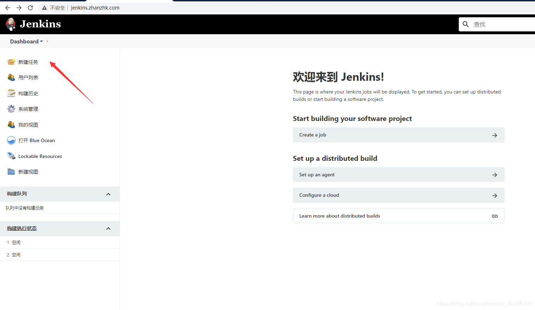Viewport: 535px width, 310px height.
Task: Reload the page with the refresh icon
Action: coord(30,8)
